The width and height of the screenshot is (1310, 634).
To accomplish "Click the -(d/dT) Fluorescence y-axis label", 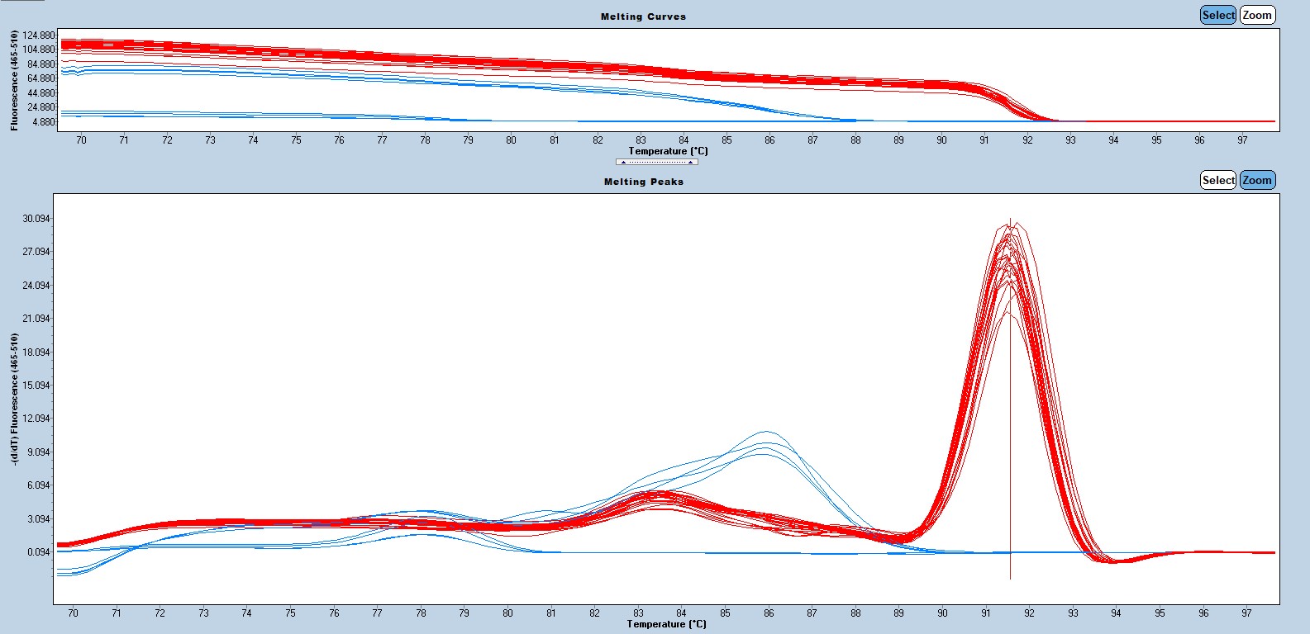I will (x=15, y=398).
